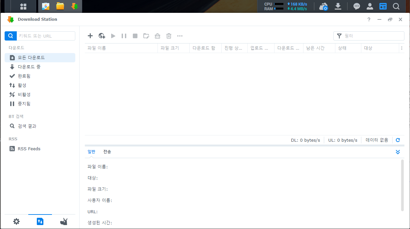This screenshot has width=410, height=229.
Task: Sort by 남은 시간 column header
Action: [x=320, y=48]
